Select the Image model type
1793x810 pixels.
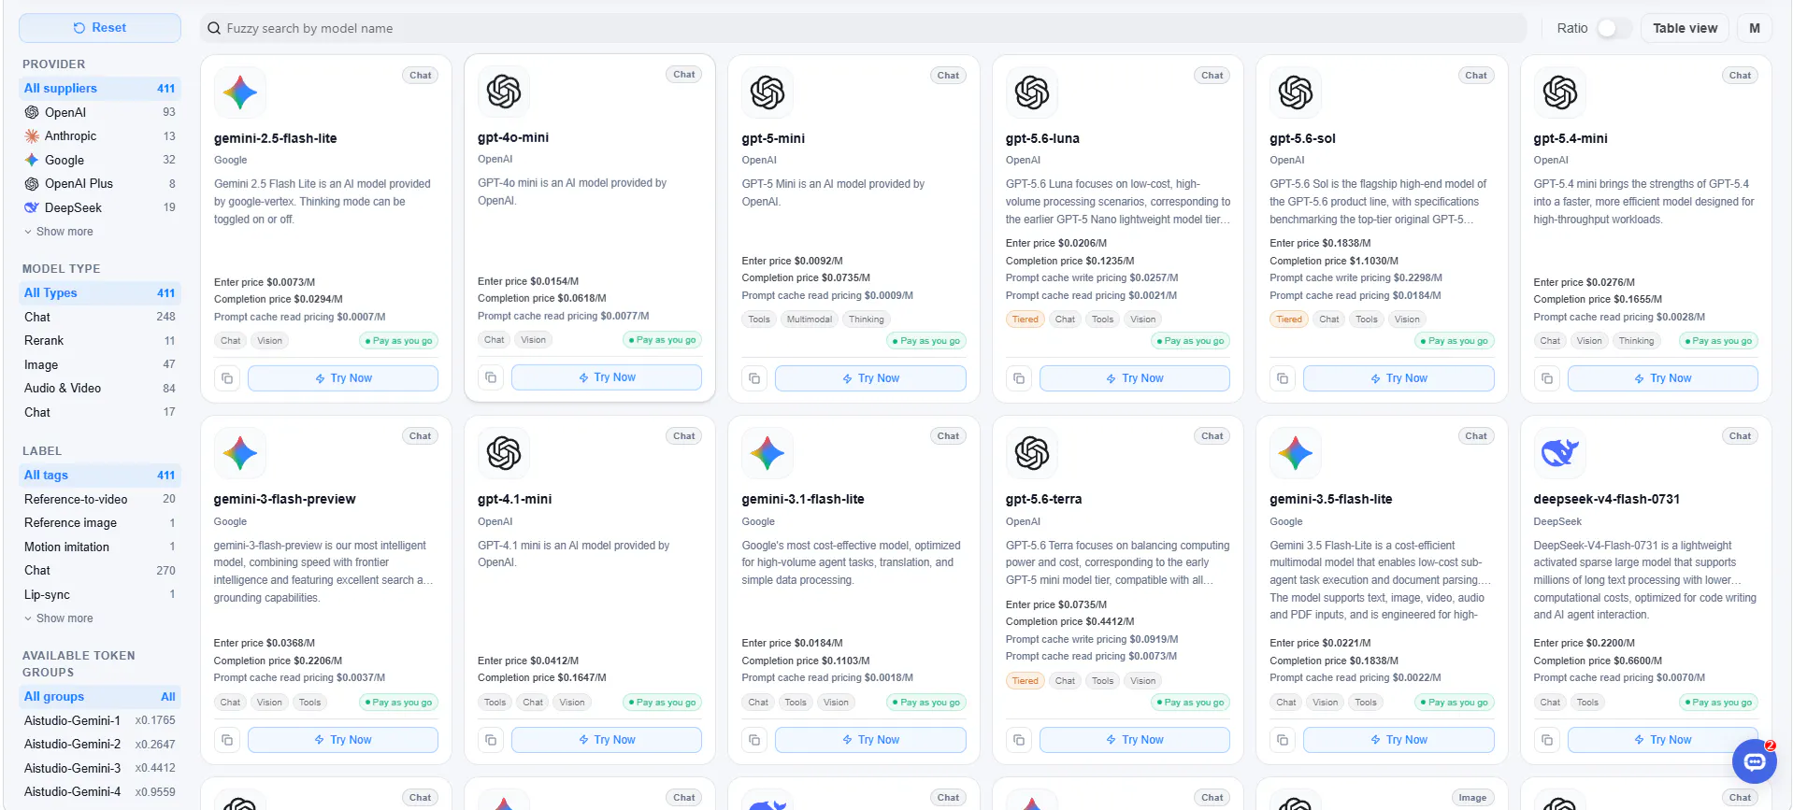pyautogui.click(x=100, y=364)
